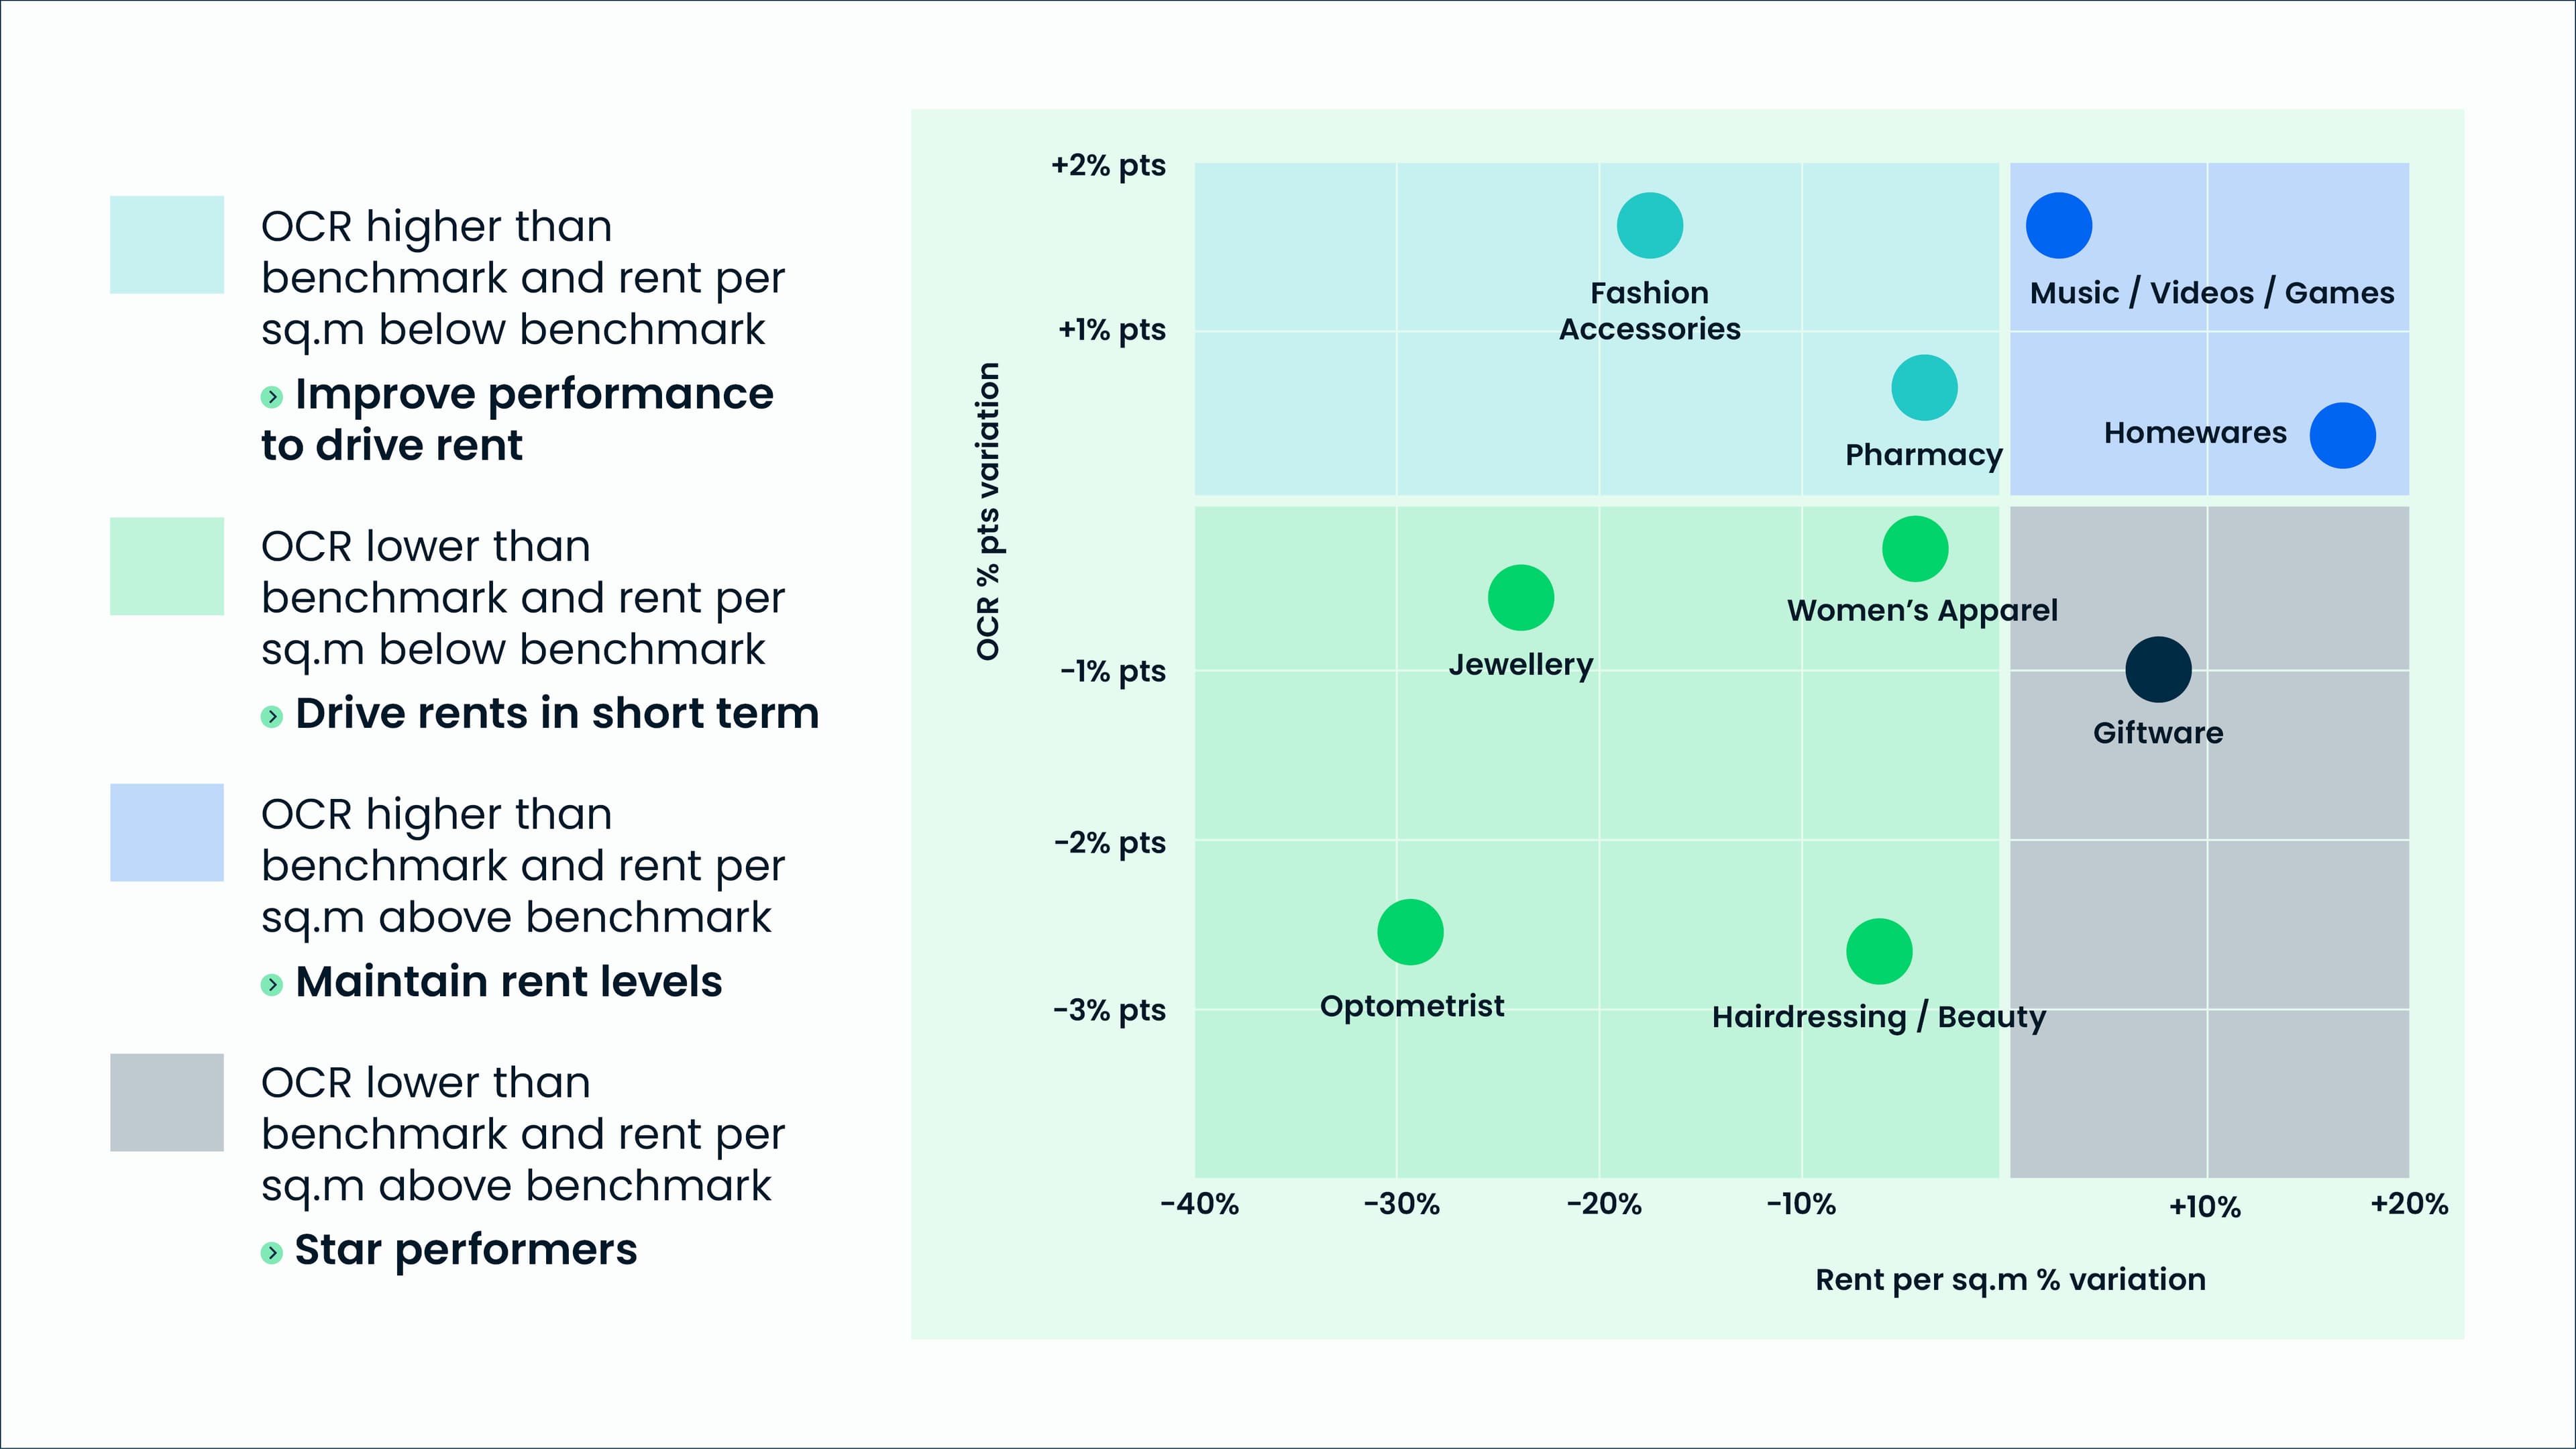Click the Fashion Accessories data point circle

coord(1650,226)
